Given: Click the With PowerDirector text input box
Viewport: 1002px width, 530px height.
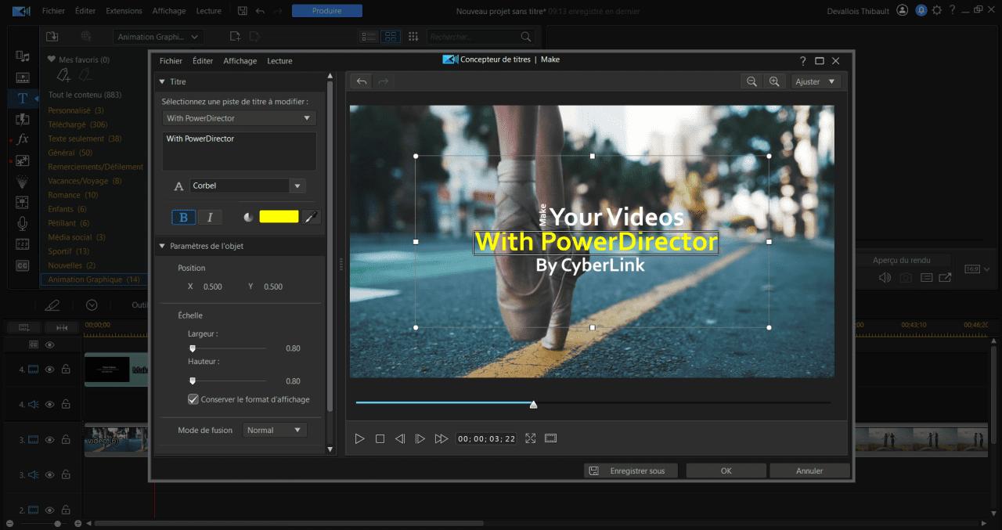Looking at the screenshot, I should (x=239, y=150).
